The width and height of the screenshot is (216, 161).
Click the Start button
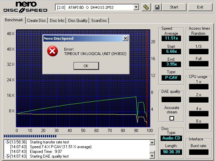pos(174,7)
